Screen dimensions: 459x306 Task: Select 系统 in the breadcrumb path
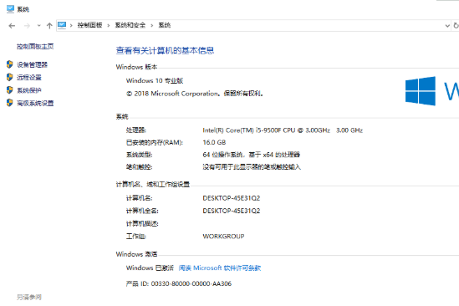point(165,25)
